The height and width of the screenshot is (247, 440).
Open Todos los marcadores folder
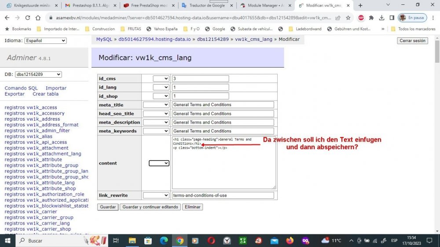coord(413,29)
